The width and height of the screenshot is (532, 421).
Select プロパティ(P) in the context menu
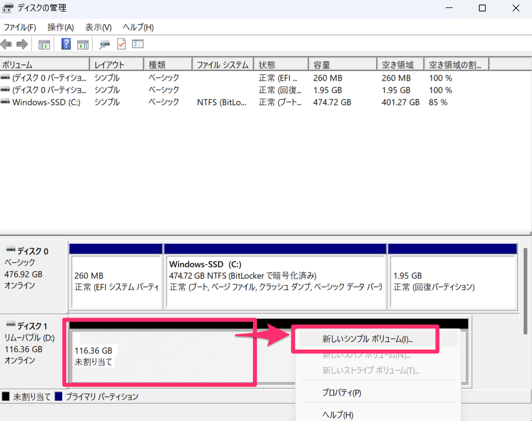[x=341, y=392]
